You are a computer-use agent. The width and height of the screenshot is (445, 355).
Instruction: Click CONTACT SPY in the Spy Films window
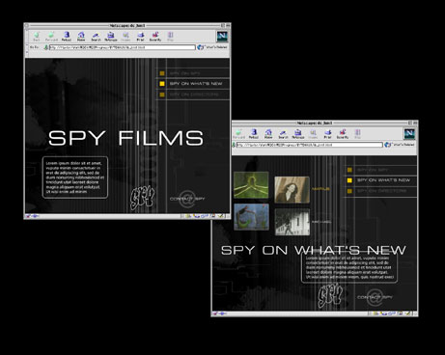pyautogui.click(x=187, y=199)
